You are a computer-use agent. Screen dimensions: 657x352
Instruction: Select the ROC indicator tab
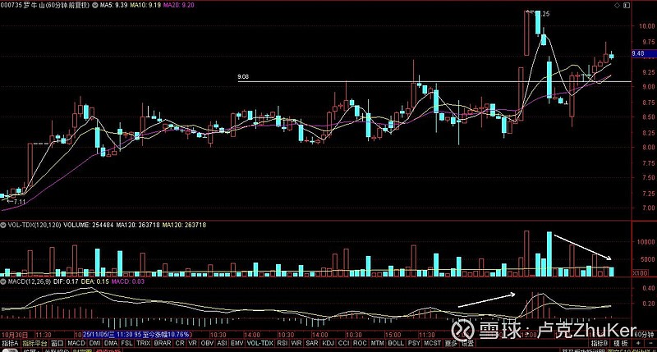pyautogui.click(x=360, y=343)
